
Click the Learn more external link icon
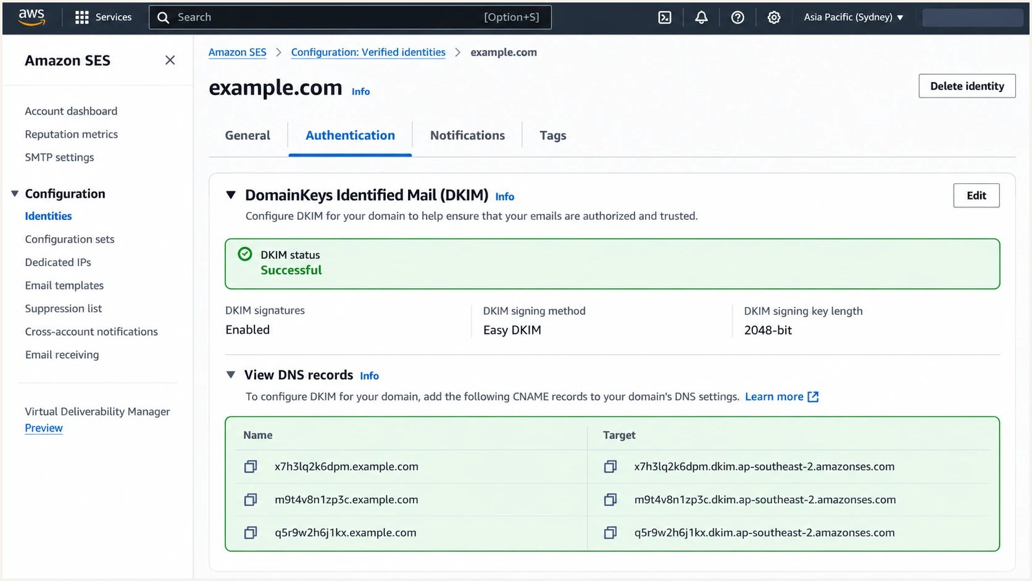[814, 396]
